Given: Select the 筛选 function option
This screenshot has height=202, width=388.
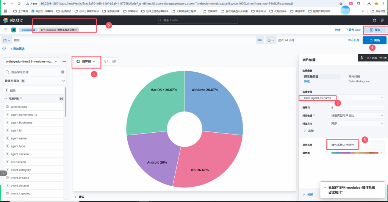Looking at the screenshot, I should [x=307, y=81].
